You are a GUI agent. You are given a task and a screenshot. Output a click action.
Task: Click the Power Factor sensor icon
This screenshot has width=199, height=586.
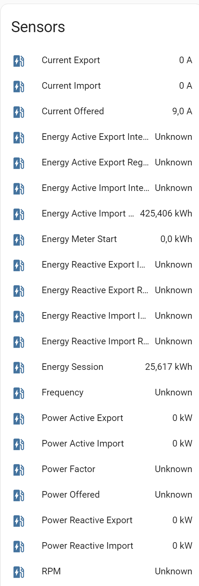19,469
